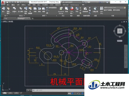Click the viewport controls label at top-left
Image resolution: width=129 pixels, height=96 pixels.
pyautogui.click(x=7, y=22)
